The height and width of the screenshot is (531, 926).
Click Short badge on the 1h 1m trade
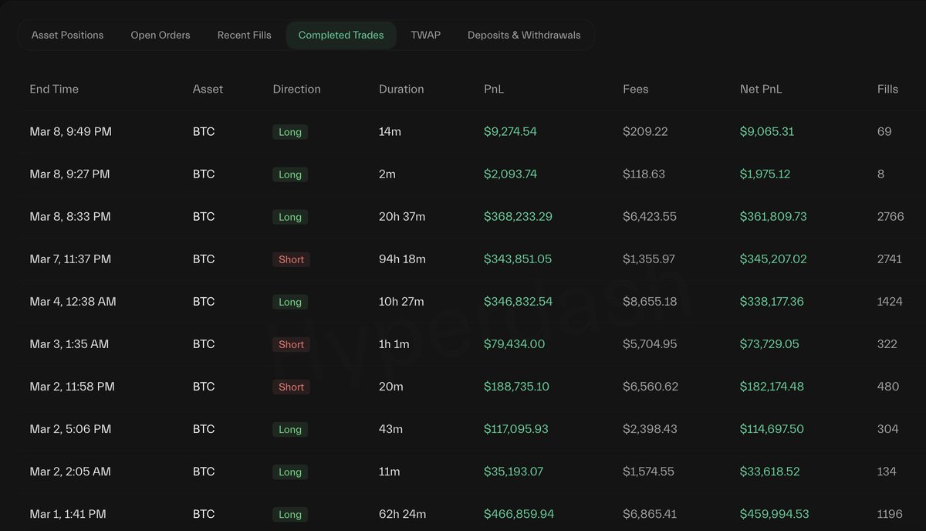point(291,344)
